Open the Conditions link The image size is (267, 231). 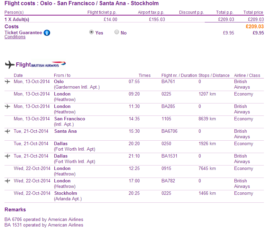(15, 37)
